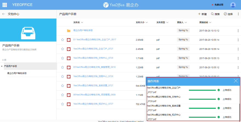
Task: Click the 新建 button to create item
Action: [202, 14]
